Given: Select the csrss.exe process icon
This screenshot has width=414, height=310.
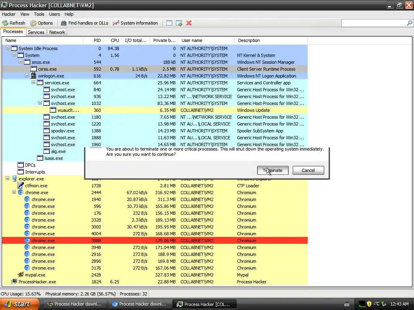Looking at the screenshot, I should coord(34,69).
